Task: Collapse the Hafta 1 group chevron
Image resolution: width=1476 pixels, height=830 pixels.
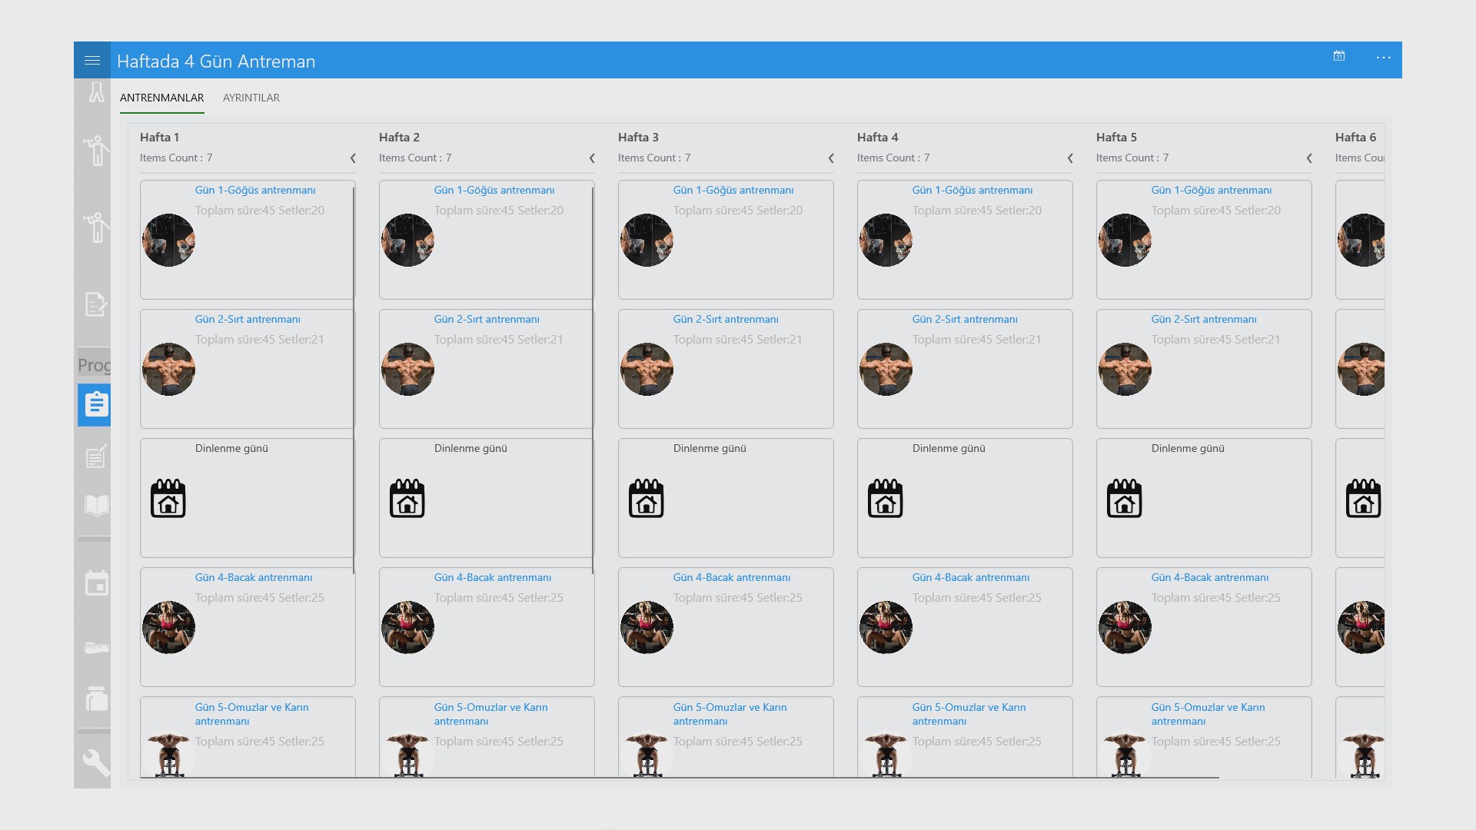Action: click(x=353, y=158)
